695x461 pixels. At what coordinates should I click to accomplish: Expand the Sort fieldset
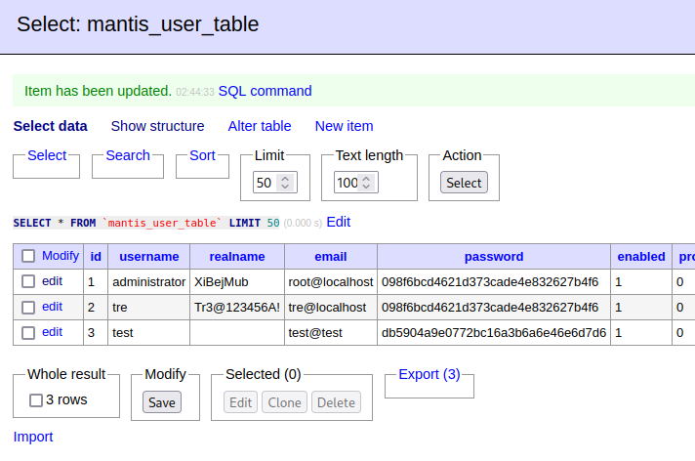click(x=202, y=155)
